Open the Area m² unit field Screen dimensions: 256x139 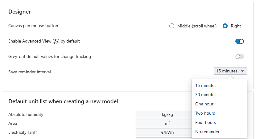tap(164, 123)
